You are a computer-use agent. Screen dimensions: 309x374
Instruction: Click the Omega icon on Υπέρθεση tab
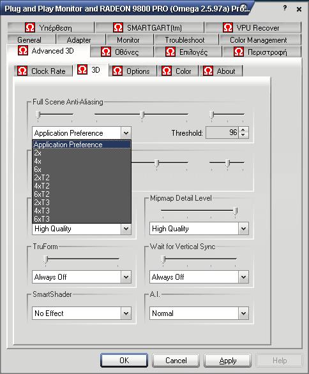tap(30, 27)
